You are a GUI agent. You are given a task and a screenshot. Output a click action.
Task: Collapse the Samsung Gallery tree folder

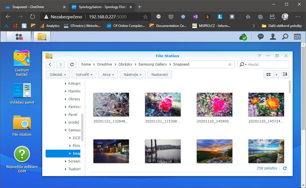[66, 130]
